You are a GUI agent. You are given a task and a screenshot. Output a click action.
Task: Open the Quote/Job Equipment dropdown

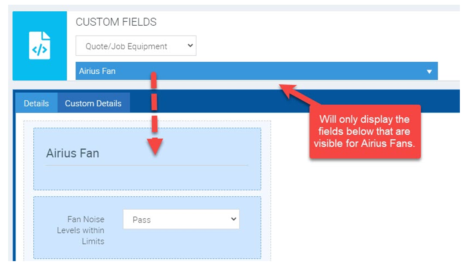(x=135, y=46)
